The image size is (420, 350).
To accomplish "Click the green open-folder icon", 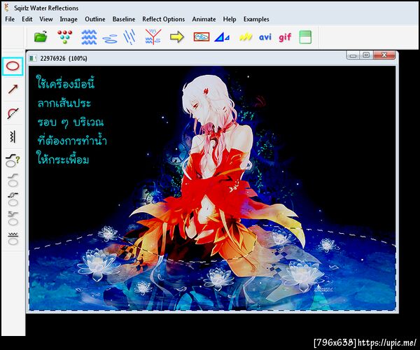I will point(41,36).
